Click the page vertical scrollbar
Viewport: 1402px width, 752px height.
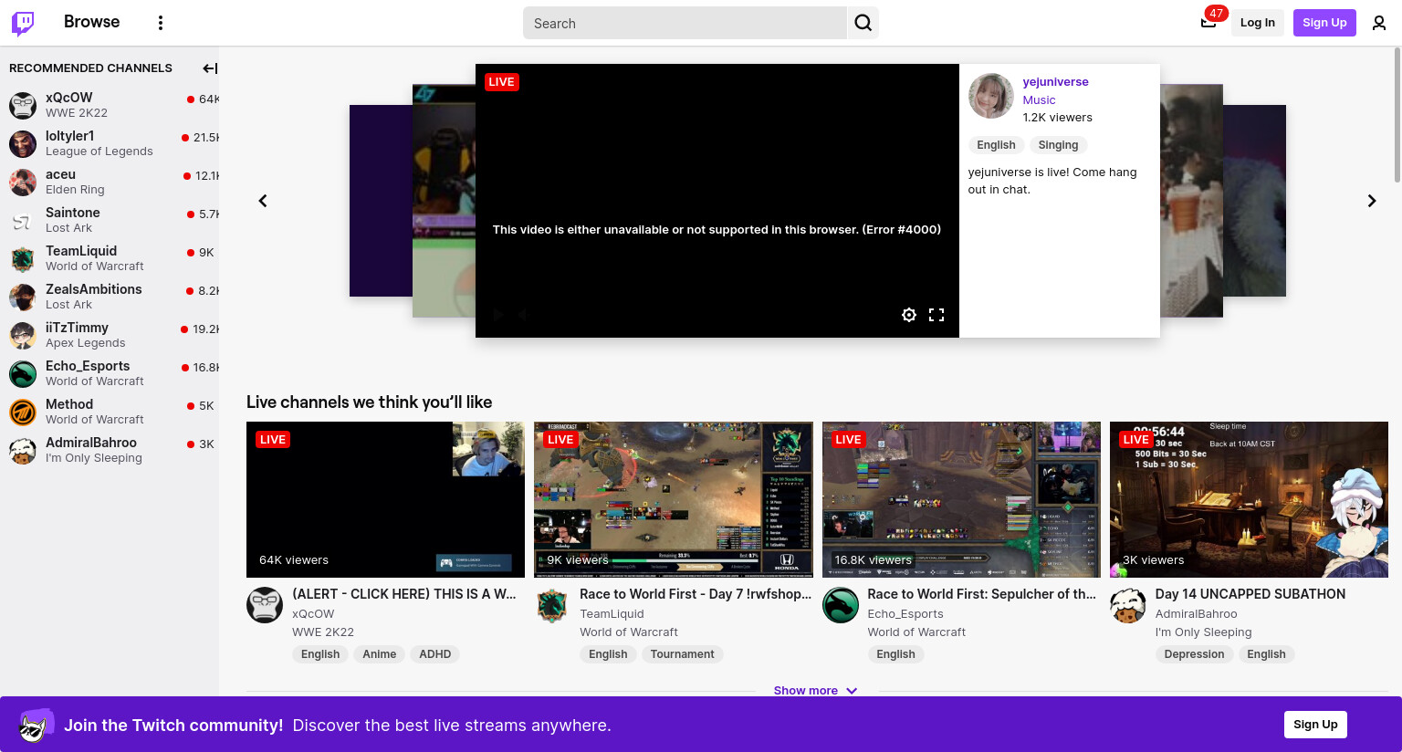[1397, 114]
